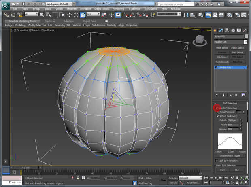Viewport: 251px width, 187px height.
Task: Switch to the Freeform ribbon tab
Action: [49, 21]
